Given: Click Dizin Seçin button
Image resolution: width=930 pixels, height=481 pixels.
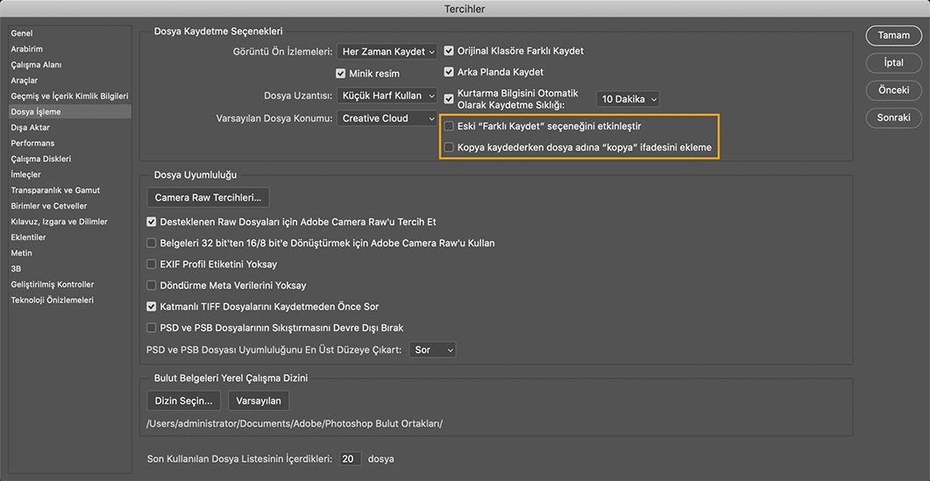Looking at the screenshot, I should [183, 401].
